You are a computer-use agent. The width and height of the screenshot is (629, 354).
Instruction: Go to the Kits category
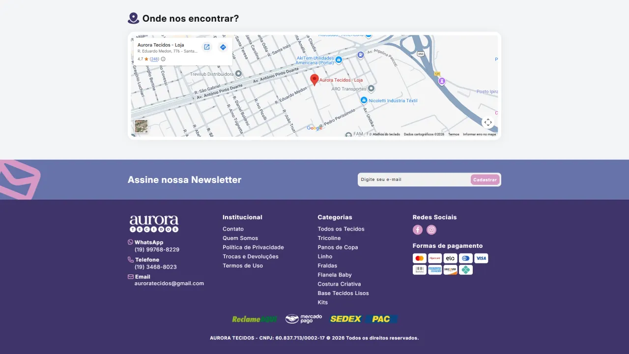click(322, 302)
